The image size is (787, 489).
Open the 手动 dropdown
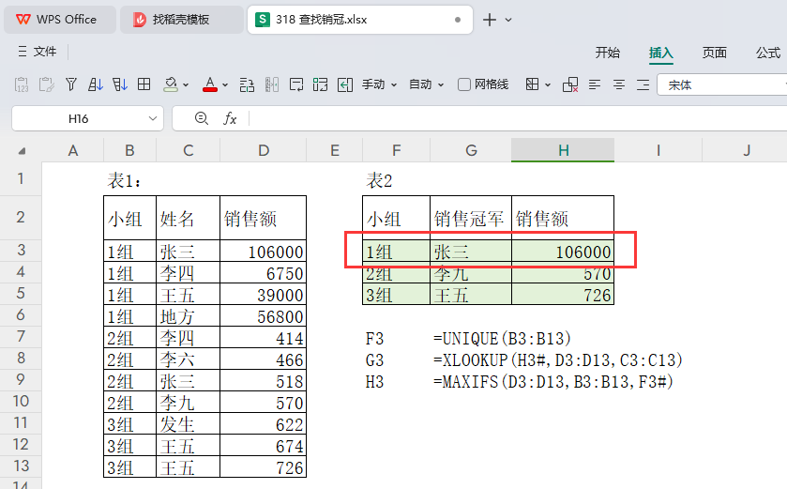point(380,84)
